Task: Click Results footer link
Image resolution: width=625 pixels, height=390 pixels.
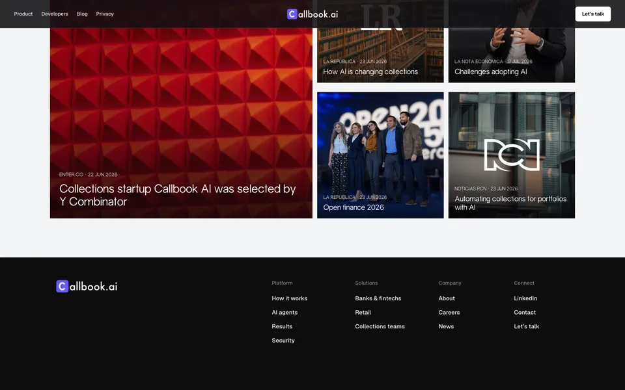Action: [x=282, y=326]
